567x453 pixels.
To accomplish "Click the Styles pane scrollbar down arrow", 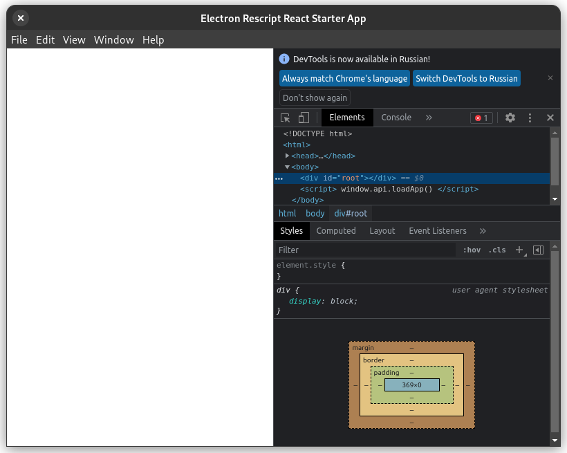I will [555, 441].
